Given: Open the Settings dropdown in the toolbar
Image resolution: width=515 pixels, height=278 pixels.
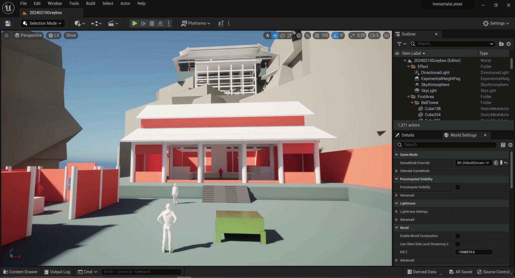Looking at the screenshot, I should [496, 24].
